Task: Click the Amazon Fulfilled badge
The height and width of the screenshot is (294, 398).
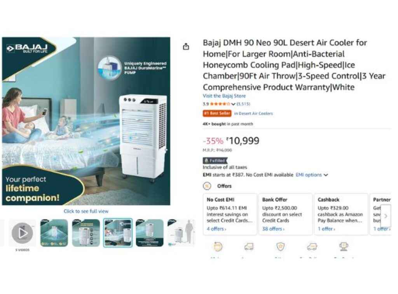Action: coord(215,161)
